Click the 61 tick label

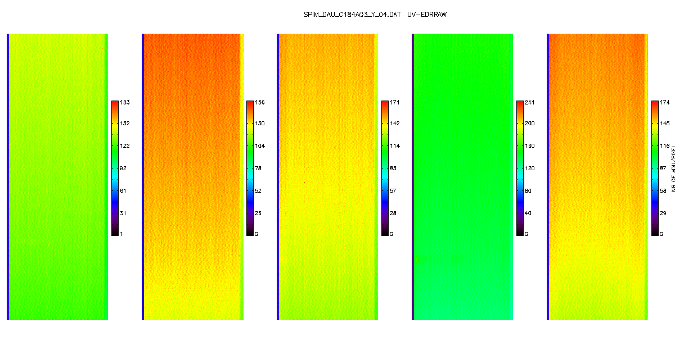coord(124,191)
